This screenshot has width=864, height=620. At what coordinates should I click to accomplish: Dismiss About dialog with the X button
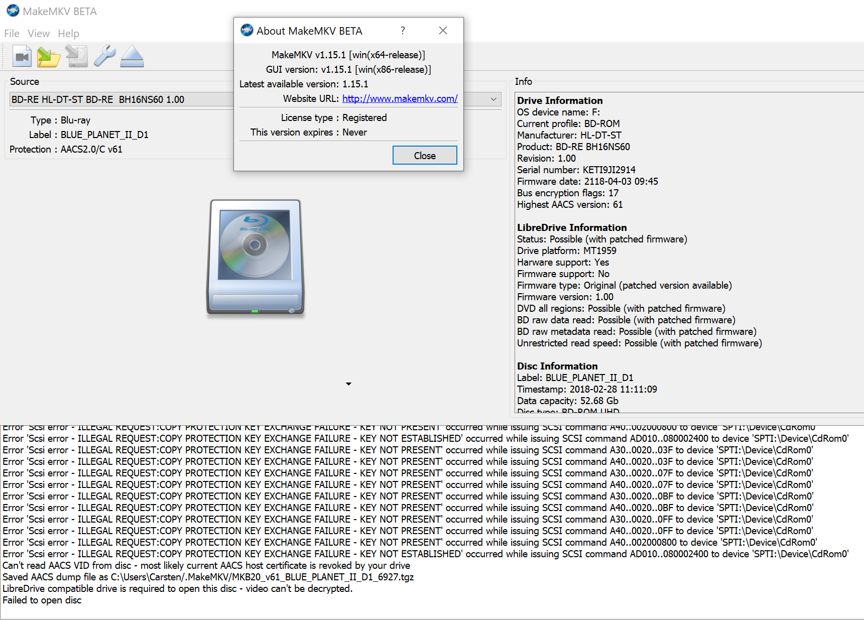(443, 31)
